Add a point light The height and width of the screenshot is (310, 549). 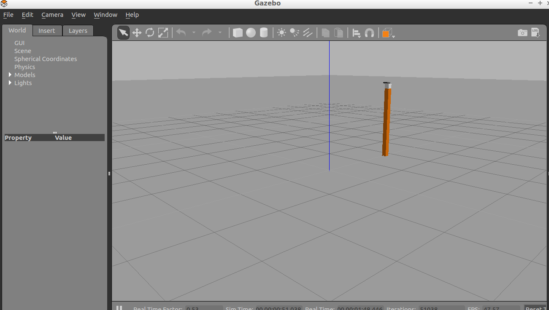click(x=281, y=32)
